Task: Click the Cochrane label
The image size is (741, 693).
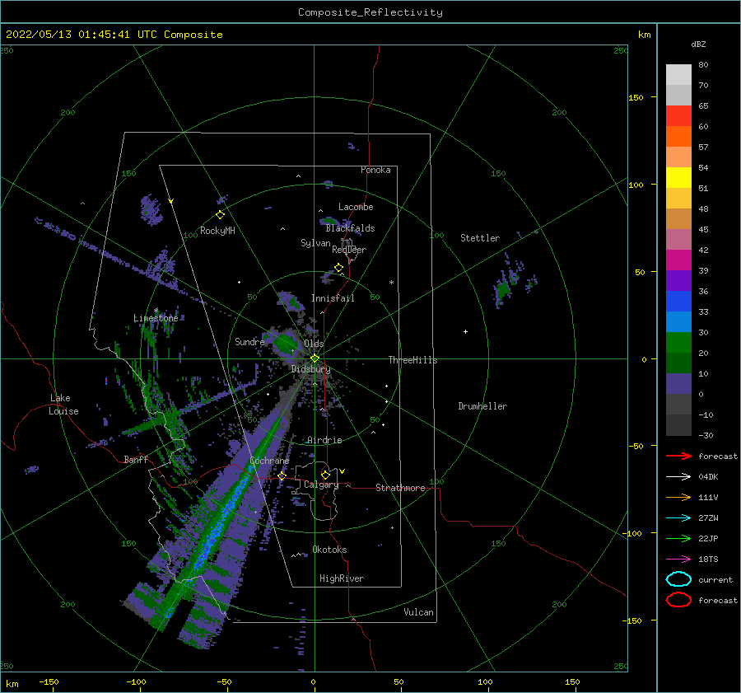Action: click(x=269, y=461)
